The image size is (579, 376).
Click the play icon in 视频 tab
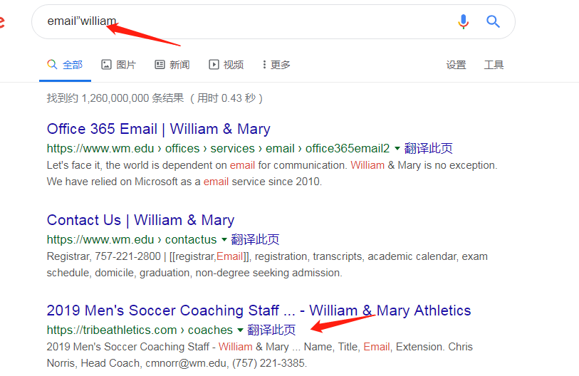tap(214, 65)
